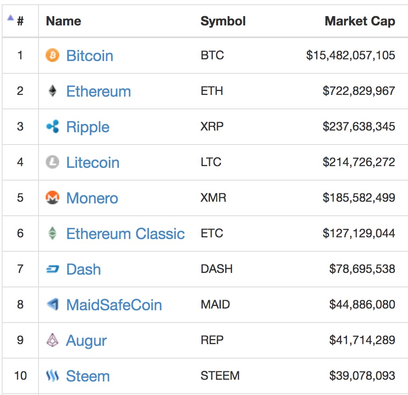Click the Litecoin coin icon
The image size is (408, 395).
[52, 162]
